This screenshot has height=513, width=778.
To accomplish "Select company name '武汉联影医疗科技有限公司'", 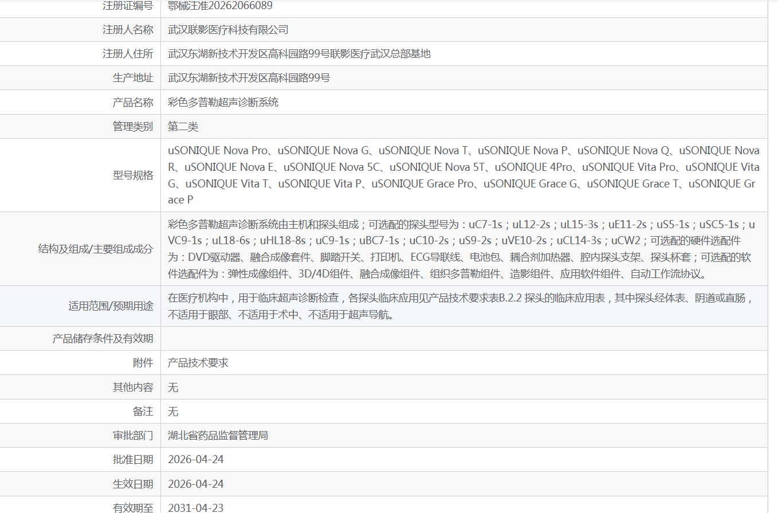I will pos(228,30).
